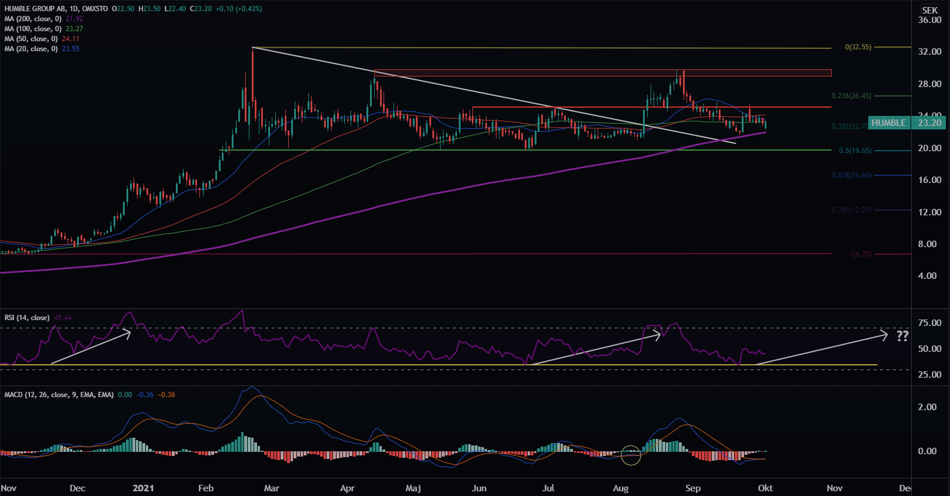Select the 0(32.55) Fibonacci level label
Viewport: 950px width, 496px height.
tap(858, 47)
